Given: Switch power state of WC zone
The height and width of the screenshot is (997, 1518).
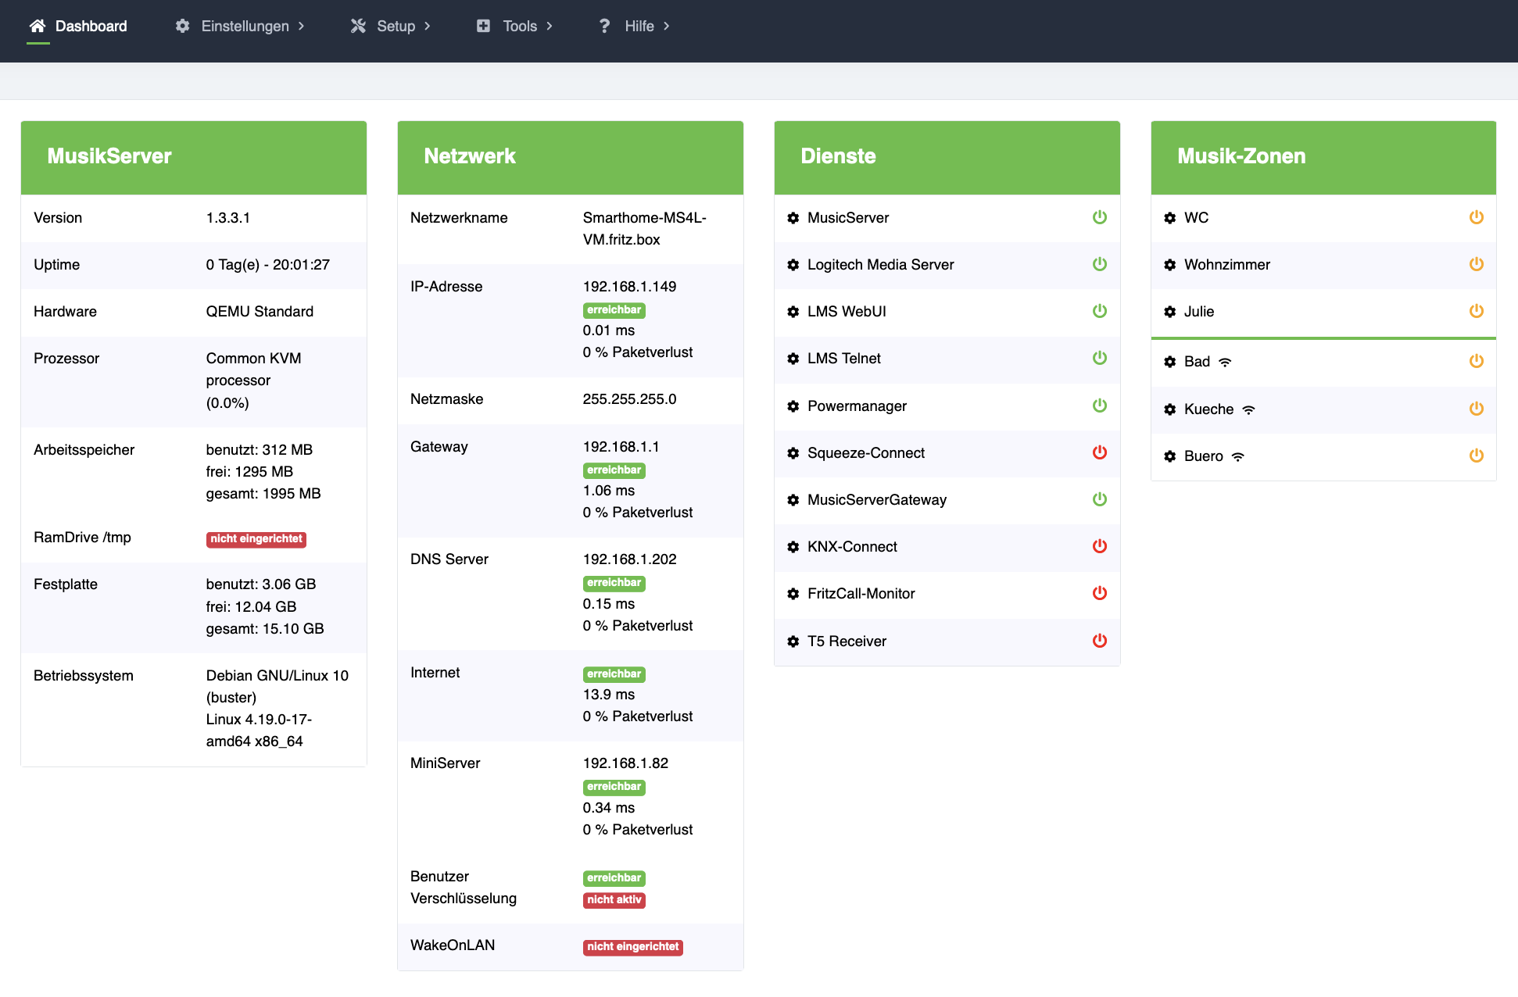Looking at the screenshot, I should (x=1476, y=217).
